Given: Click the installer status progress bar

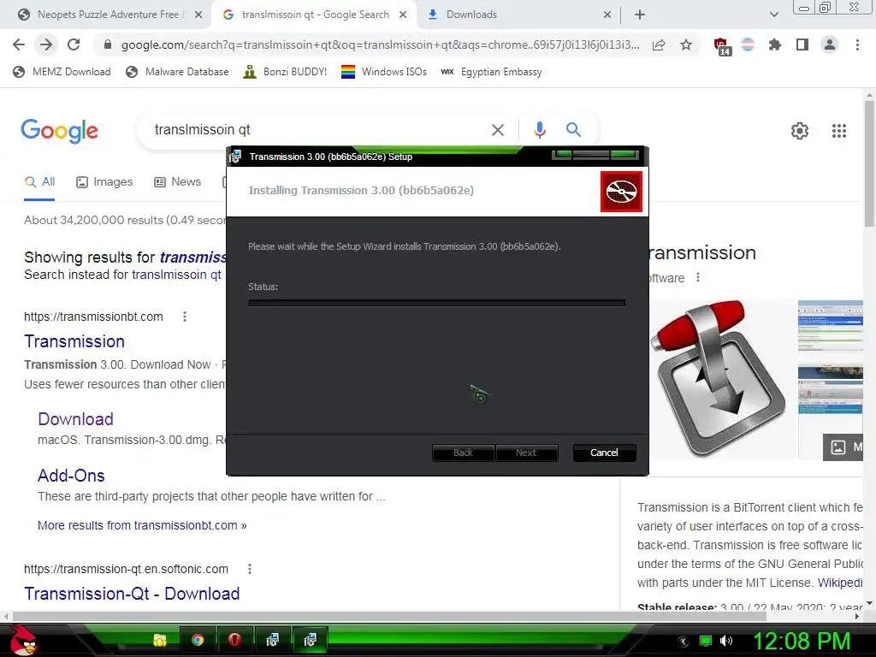Looking at the screenshot, I should (437, 303).
